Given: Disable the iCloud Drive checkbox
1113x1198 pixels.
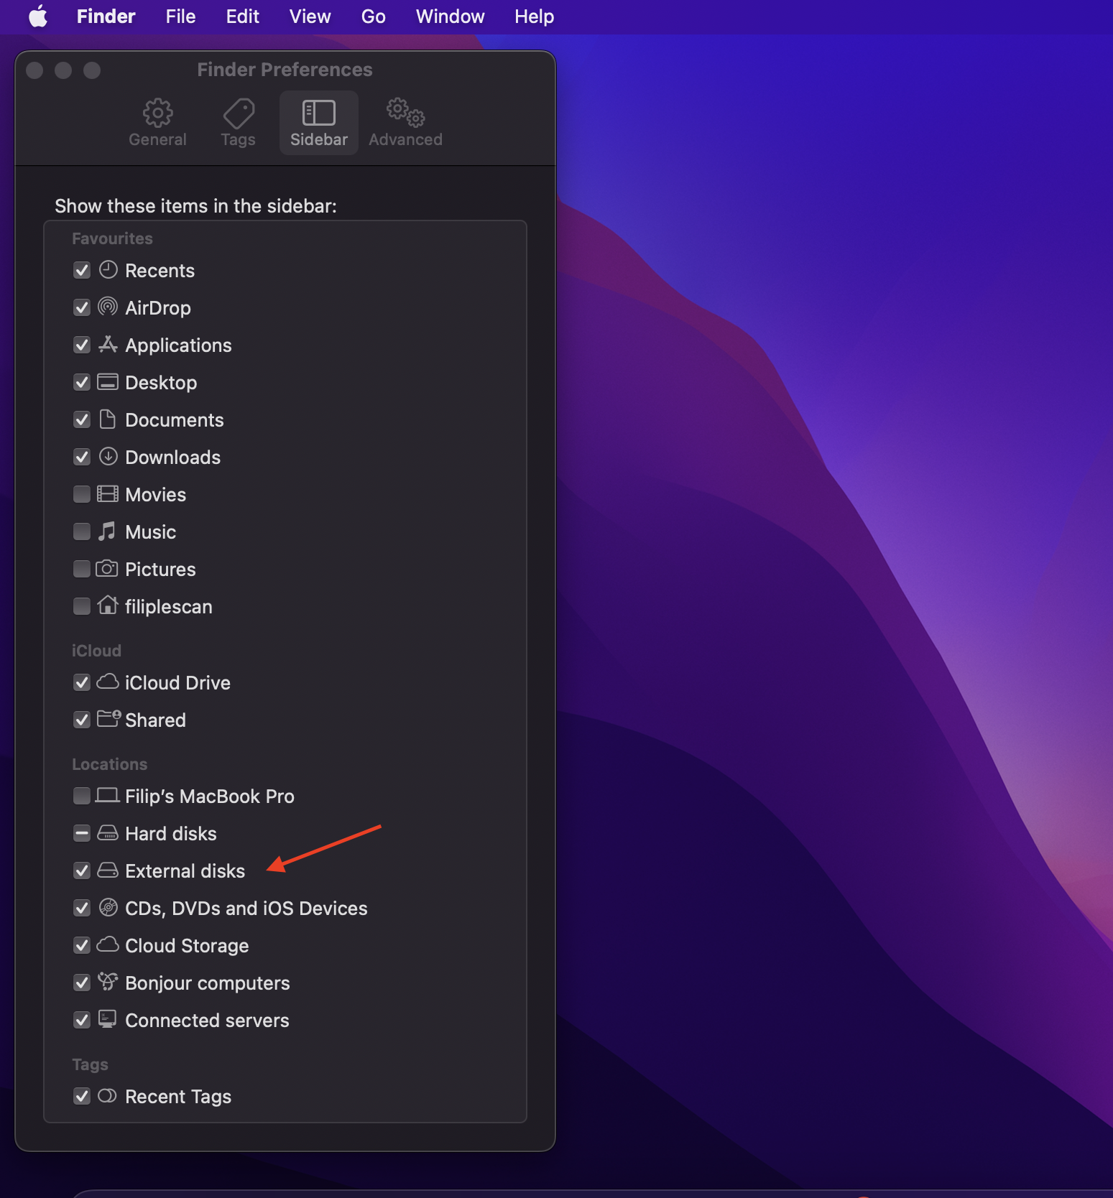Looking at the screenshot, I should [82, 682].
